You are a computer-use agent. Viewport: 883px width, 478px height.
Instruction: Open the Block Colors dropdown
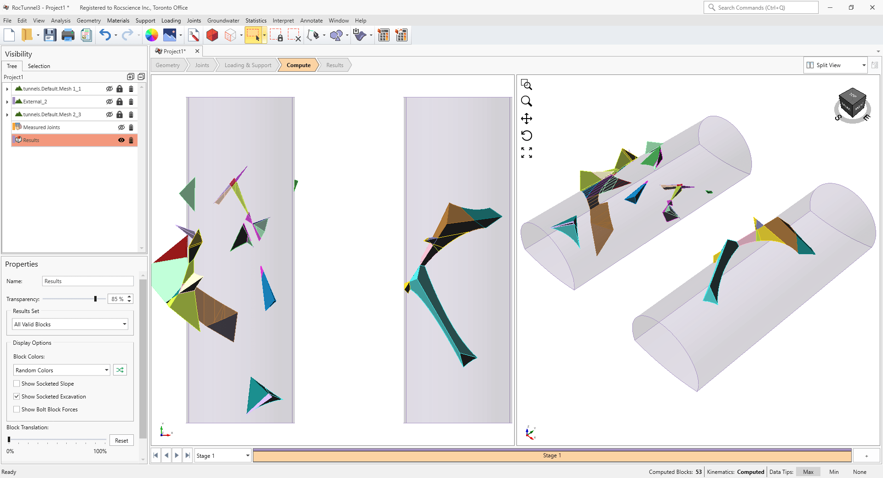point(61,370)
